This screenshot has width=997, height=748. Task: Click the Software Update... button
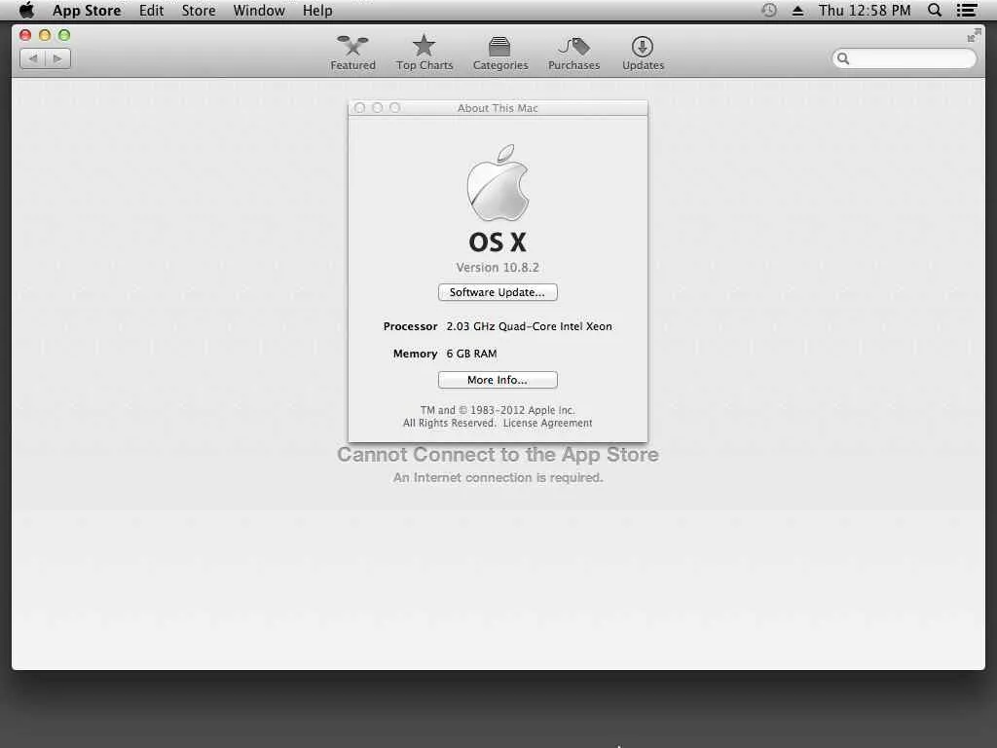[498, 292]
